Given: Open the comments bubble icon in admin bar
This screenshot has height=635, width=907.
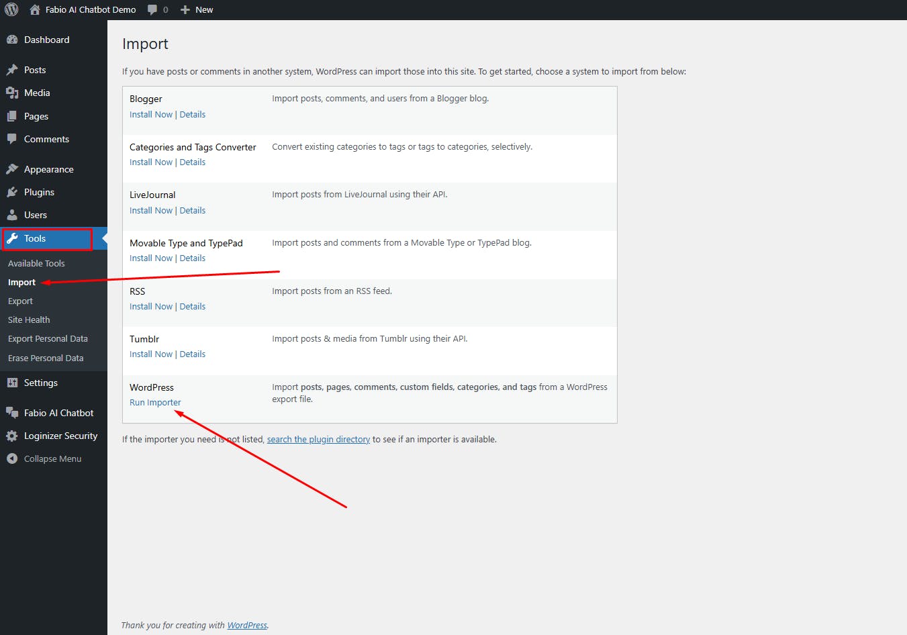Looking at the screenshot, I should (152, 10).
